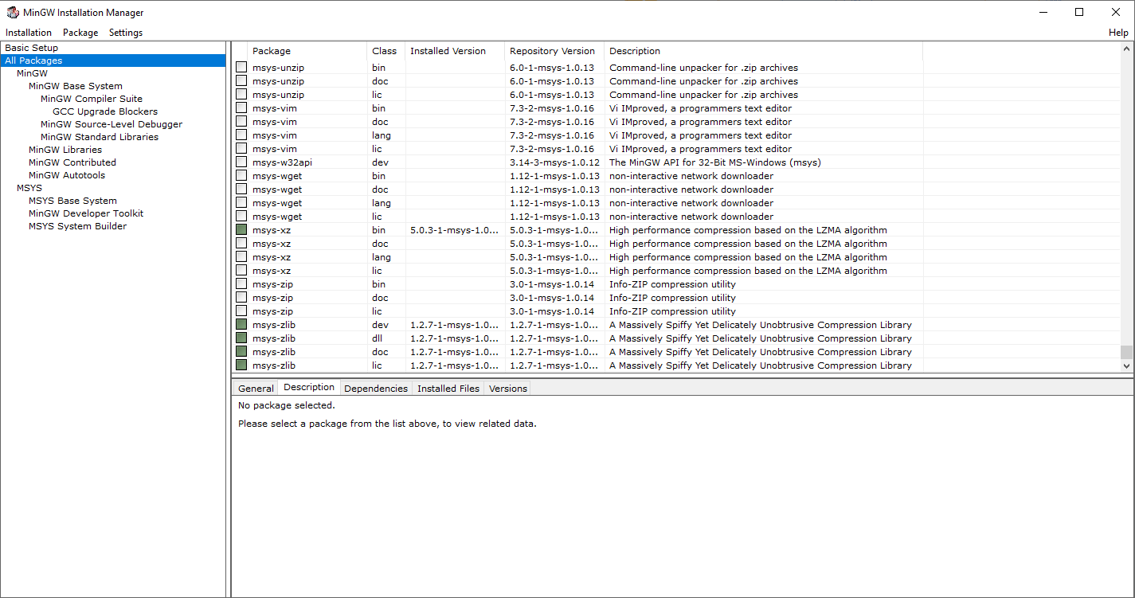Image resolution: width=1135 pixels, height=598 pixels.
Task: Select MinGW Standard Libraries in the tree
Action: tap(100, 137)
